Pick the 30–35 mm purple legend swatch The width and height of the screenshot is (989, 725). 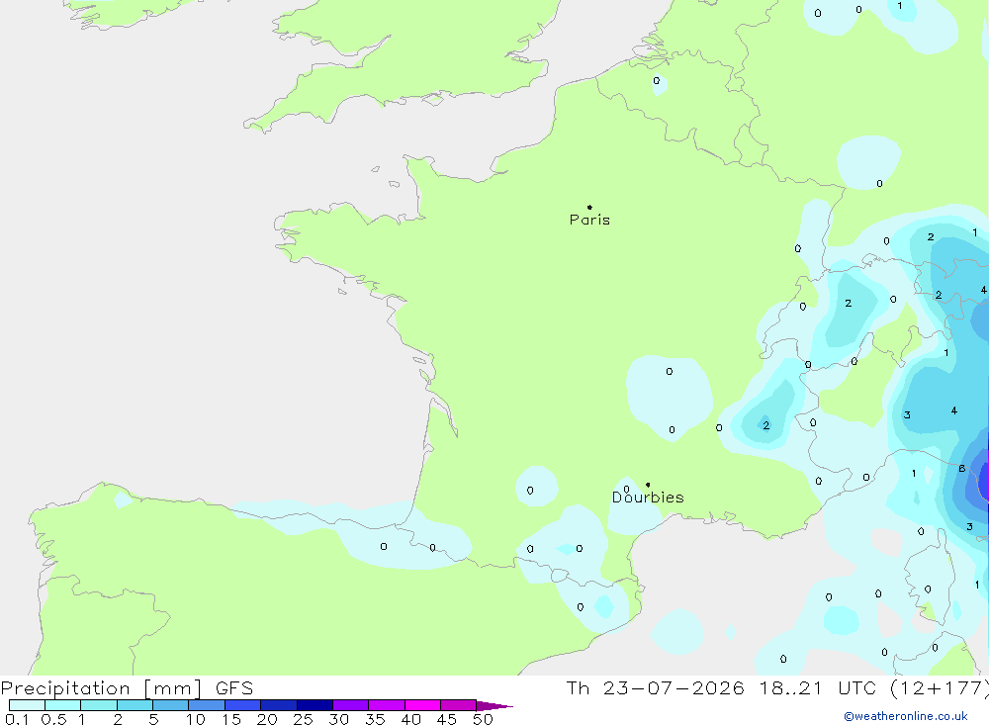click(x=350, y=705)
